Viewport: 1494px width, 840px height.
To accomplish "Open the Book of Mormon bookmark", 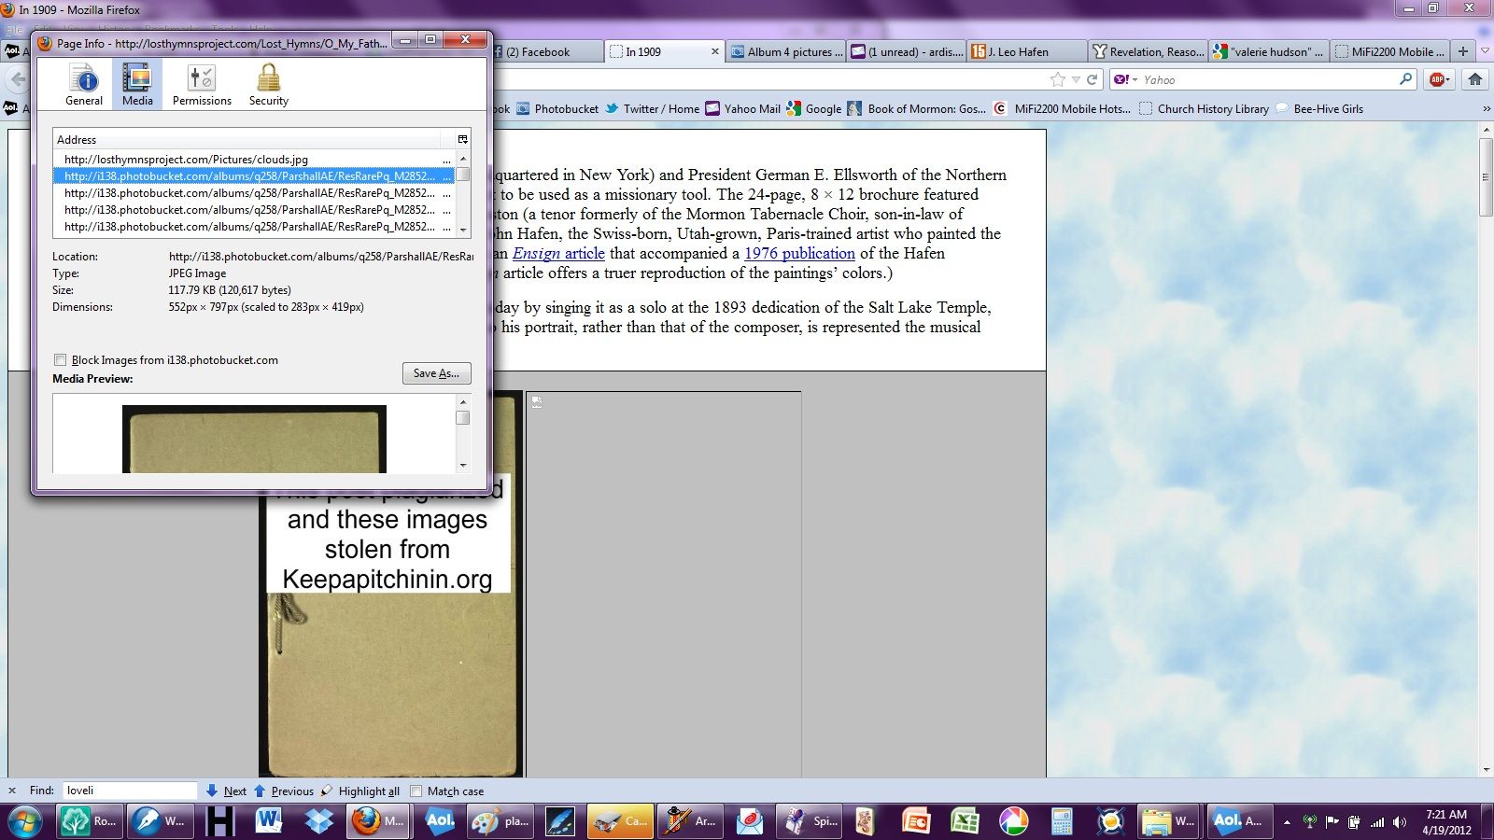I will point(917,108).
